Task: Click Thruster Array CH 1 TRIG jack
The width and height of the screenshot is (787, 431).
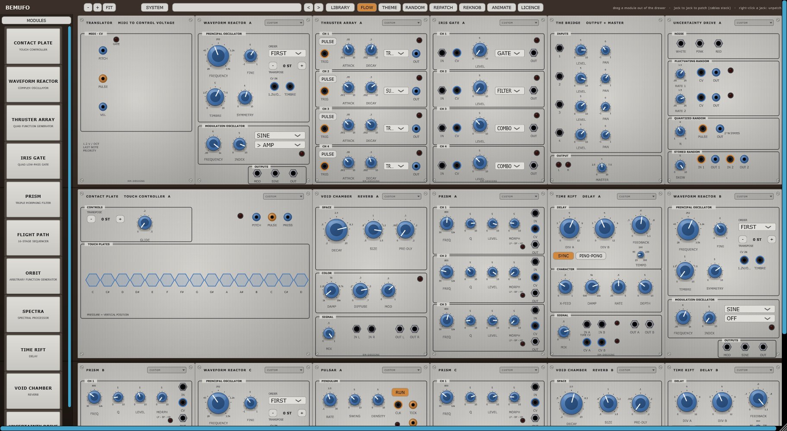Action: coord(324,53)
